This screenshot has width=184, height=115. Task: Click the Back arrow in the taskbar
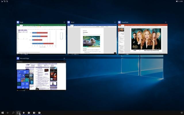8,113
